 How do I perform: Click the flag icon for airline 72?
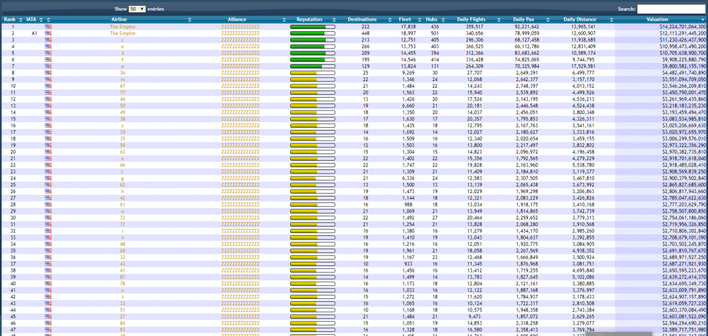tap(48, 217)
